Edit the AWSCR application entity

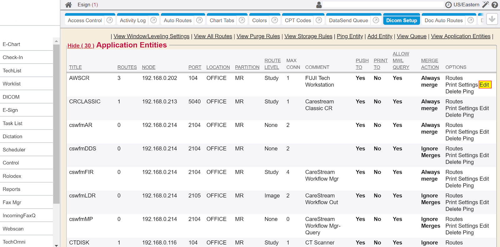(484, 85)
